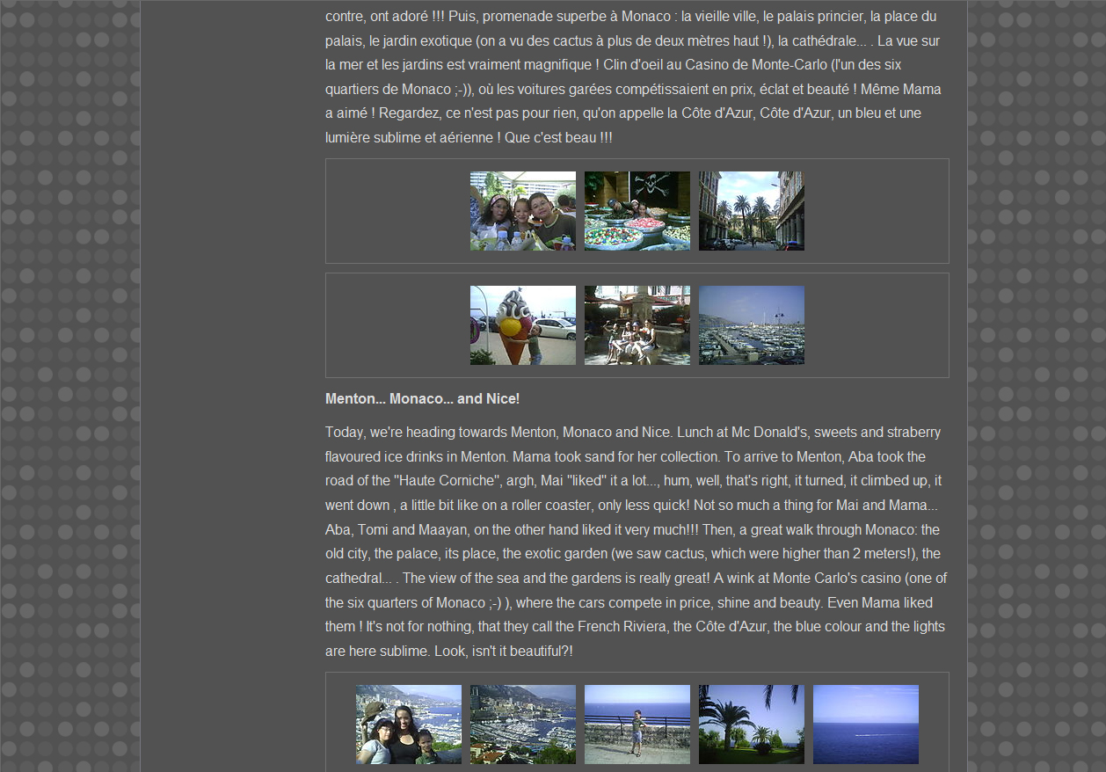Open the giant ice cream cone photo
This screenshot has width=1106, height=772.
point(522,325)
